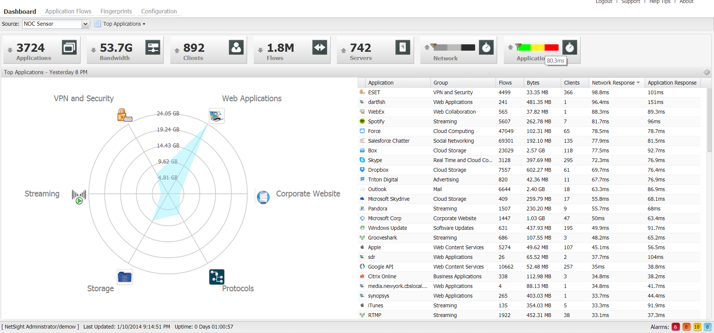This screenshot has width=714, height=333.
Task: Sort by the Group column header
Action: pyautogui.click(x=463, y=83)
